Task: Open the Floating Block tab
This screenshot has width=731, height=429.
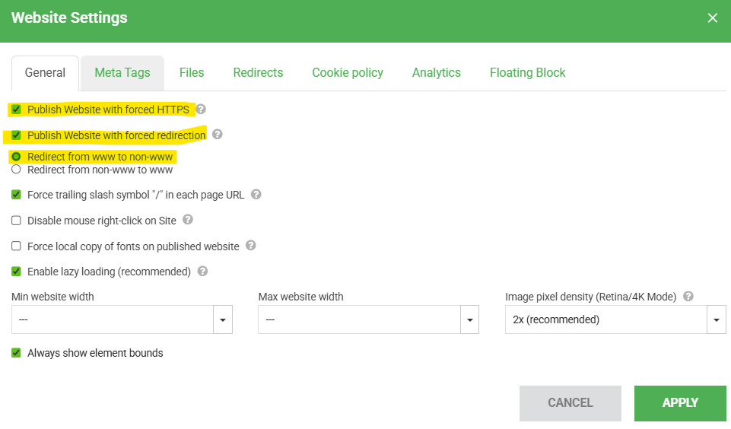Action: 528,73
